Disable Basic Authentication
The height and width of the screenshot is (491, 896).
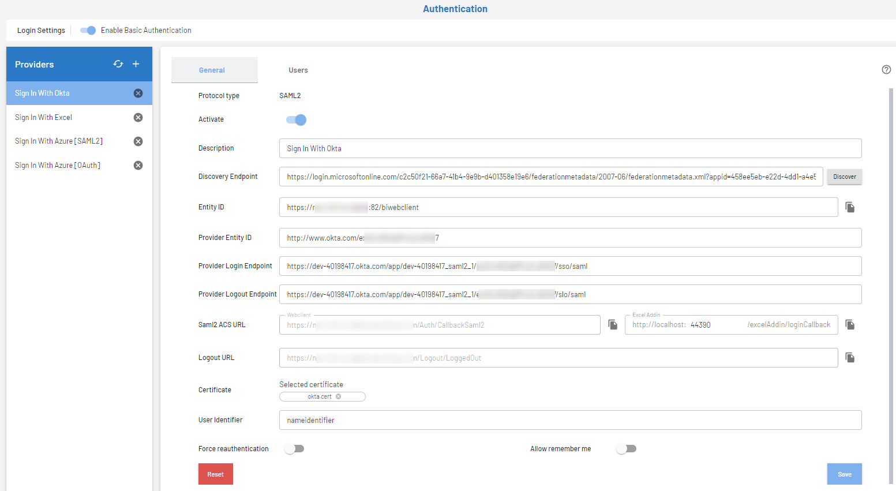tap(87, 30)
